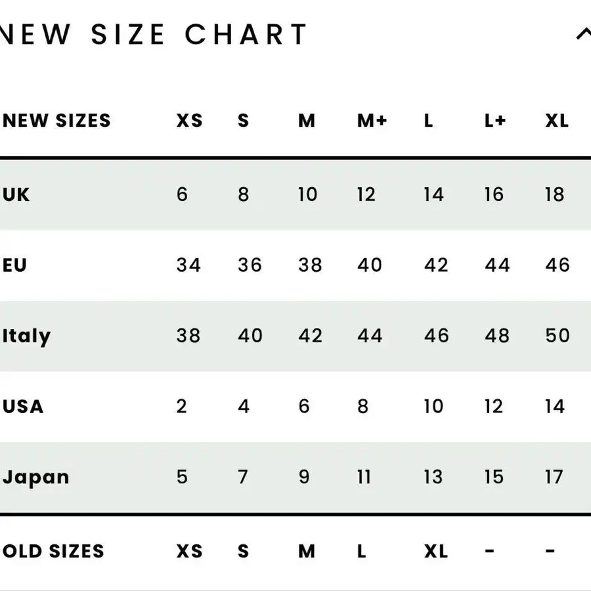Select Italy size 50 cell
The width and height of the screenshot is (591, 591).
click(x=558, y=336)
